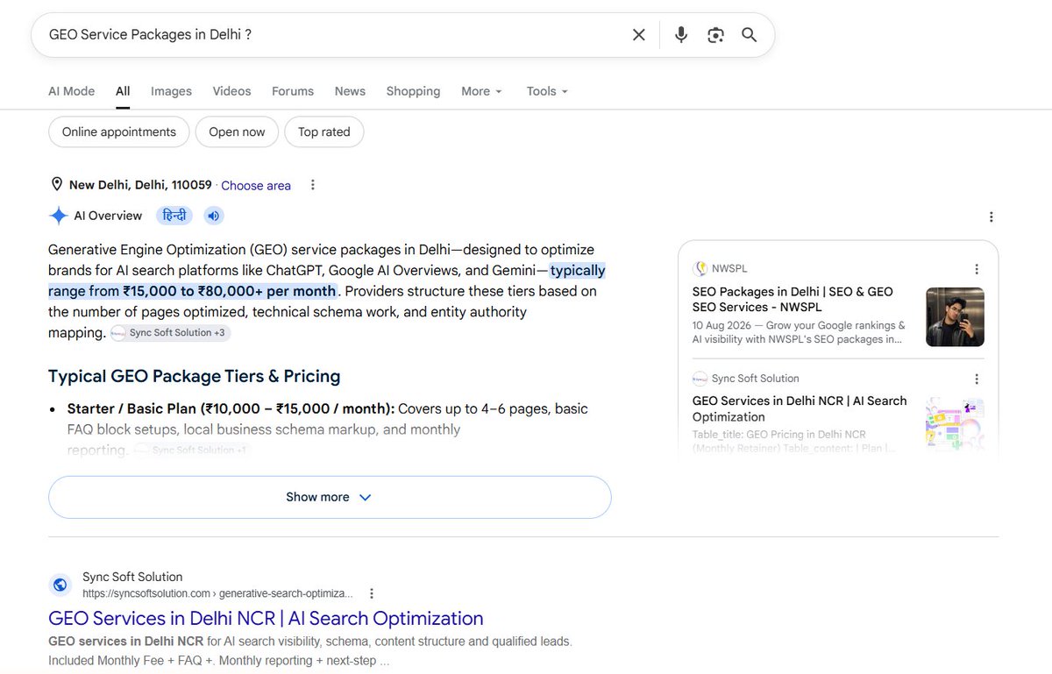Select the All results tab

click(123, 91)
